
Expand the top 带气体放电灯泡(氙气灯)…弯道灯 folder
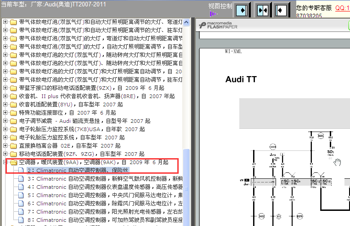[x=5, y=22]
